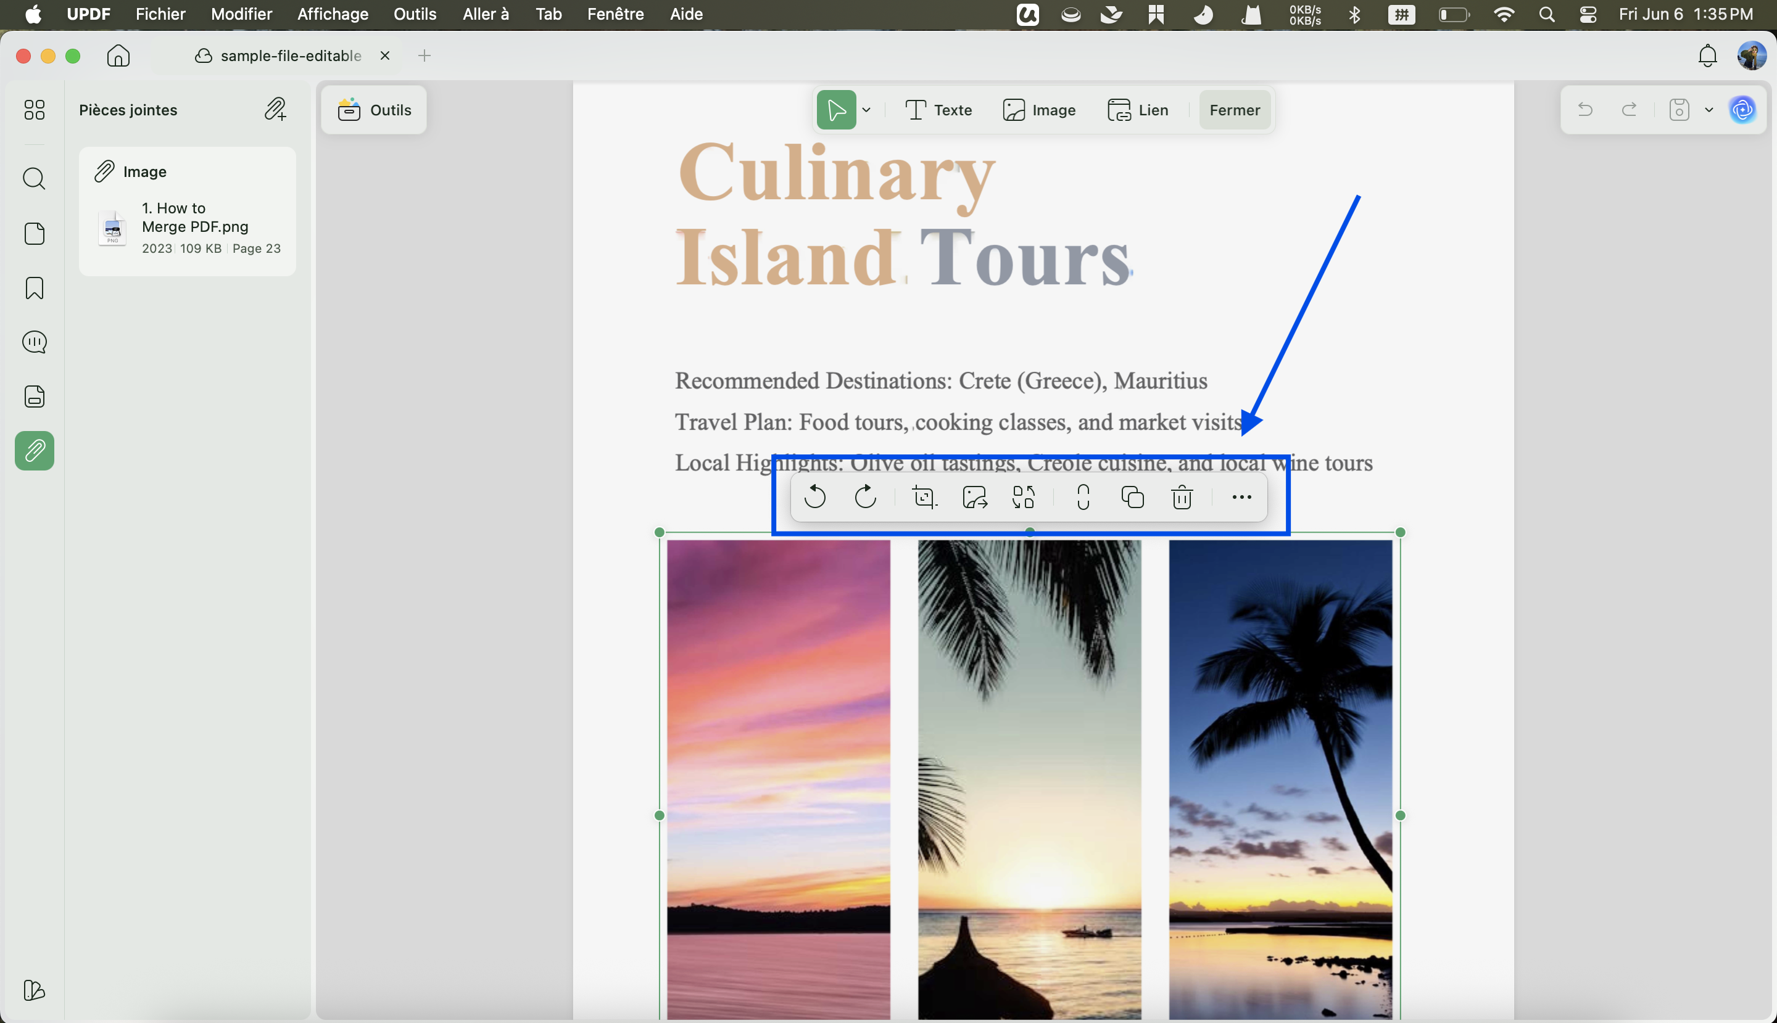
Task: Open the bookmarks panel in sidebar
Action: pyautogui.click(x=35, y=288)
